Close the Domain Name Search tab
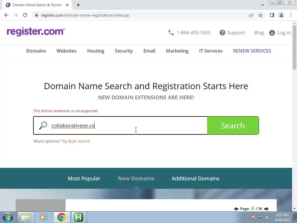Image resolution: width=297 pixels, height=223 pixels. tap(67, 5)
